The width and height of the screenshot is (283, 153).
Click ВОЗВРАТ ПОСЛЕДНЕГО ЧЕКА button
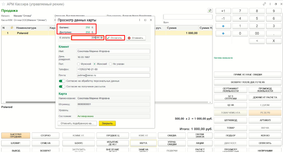pos(248,82)
